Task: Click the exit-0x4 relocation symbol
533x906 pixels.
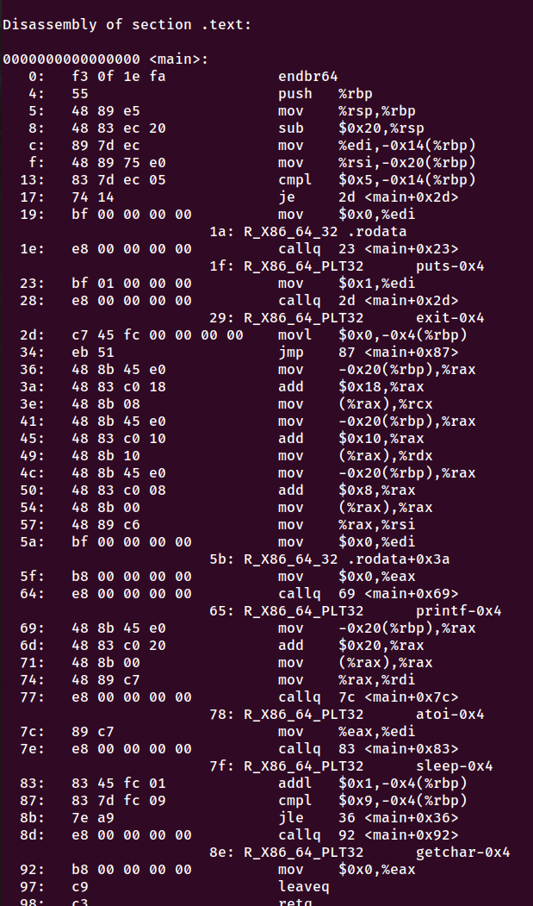Action: pyautogui.click(x=449, y=318)
